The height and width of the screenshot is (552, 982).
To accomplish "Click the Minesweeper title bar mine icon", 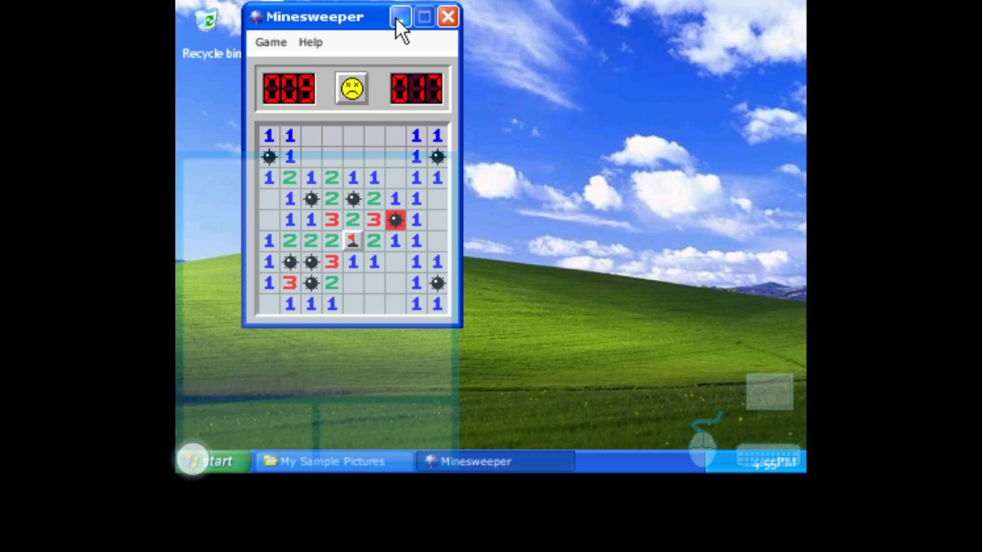I will [256, 17].
